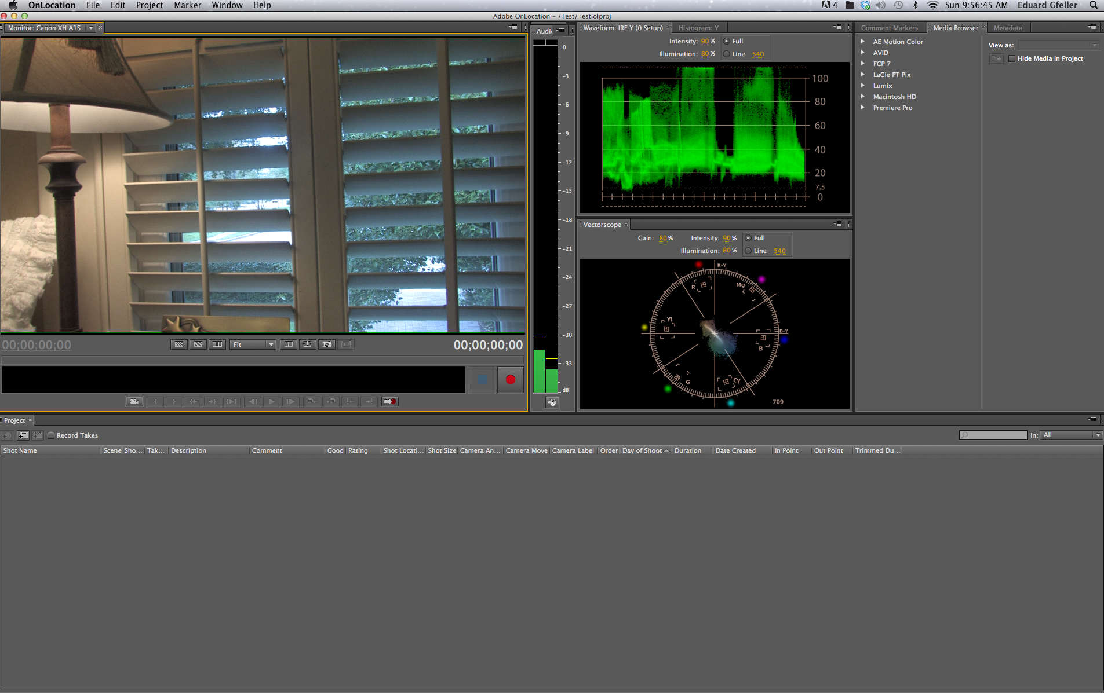The image size is (1104, 693).
Task: Toggle the safe margins overlay button
Action: [x=307, y=344]
